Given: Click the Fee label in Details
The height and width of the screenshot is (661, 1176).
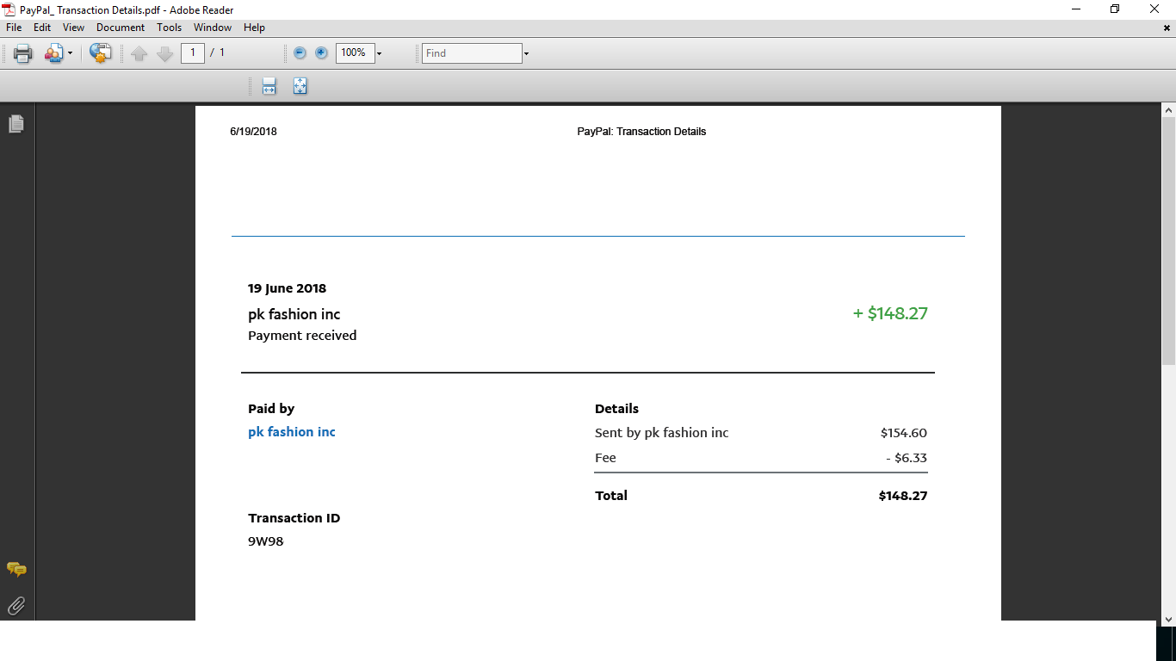Looking at the screenshot, I should 606,458.
